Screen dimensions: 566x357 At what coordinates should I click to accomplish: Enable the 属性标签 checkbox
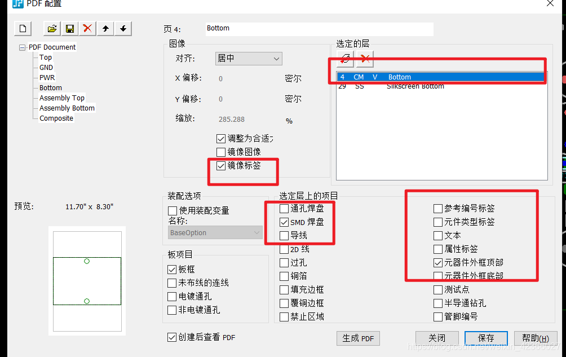point(438,249)
